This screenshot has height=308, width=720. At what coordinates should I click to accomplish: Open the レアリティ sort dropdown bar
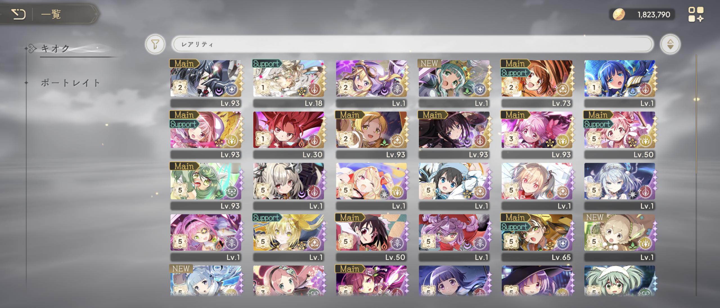coord(412,44)
